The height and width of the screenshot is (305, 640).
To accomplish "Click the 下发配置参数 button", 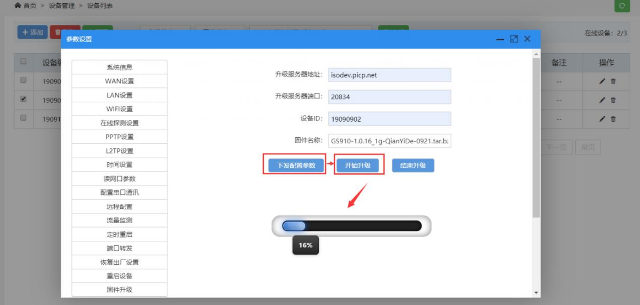I will (x=295, y=165).
